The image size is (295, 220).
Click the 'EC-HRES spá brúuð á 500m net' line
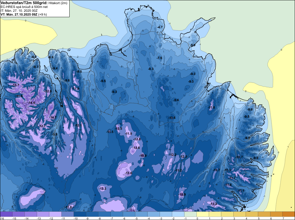coord(24,7)
